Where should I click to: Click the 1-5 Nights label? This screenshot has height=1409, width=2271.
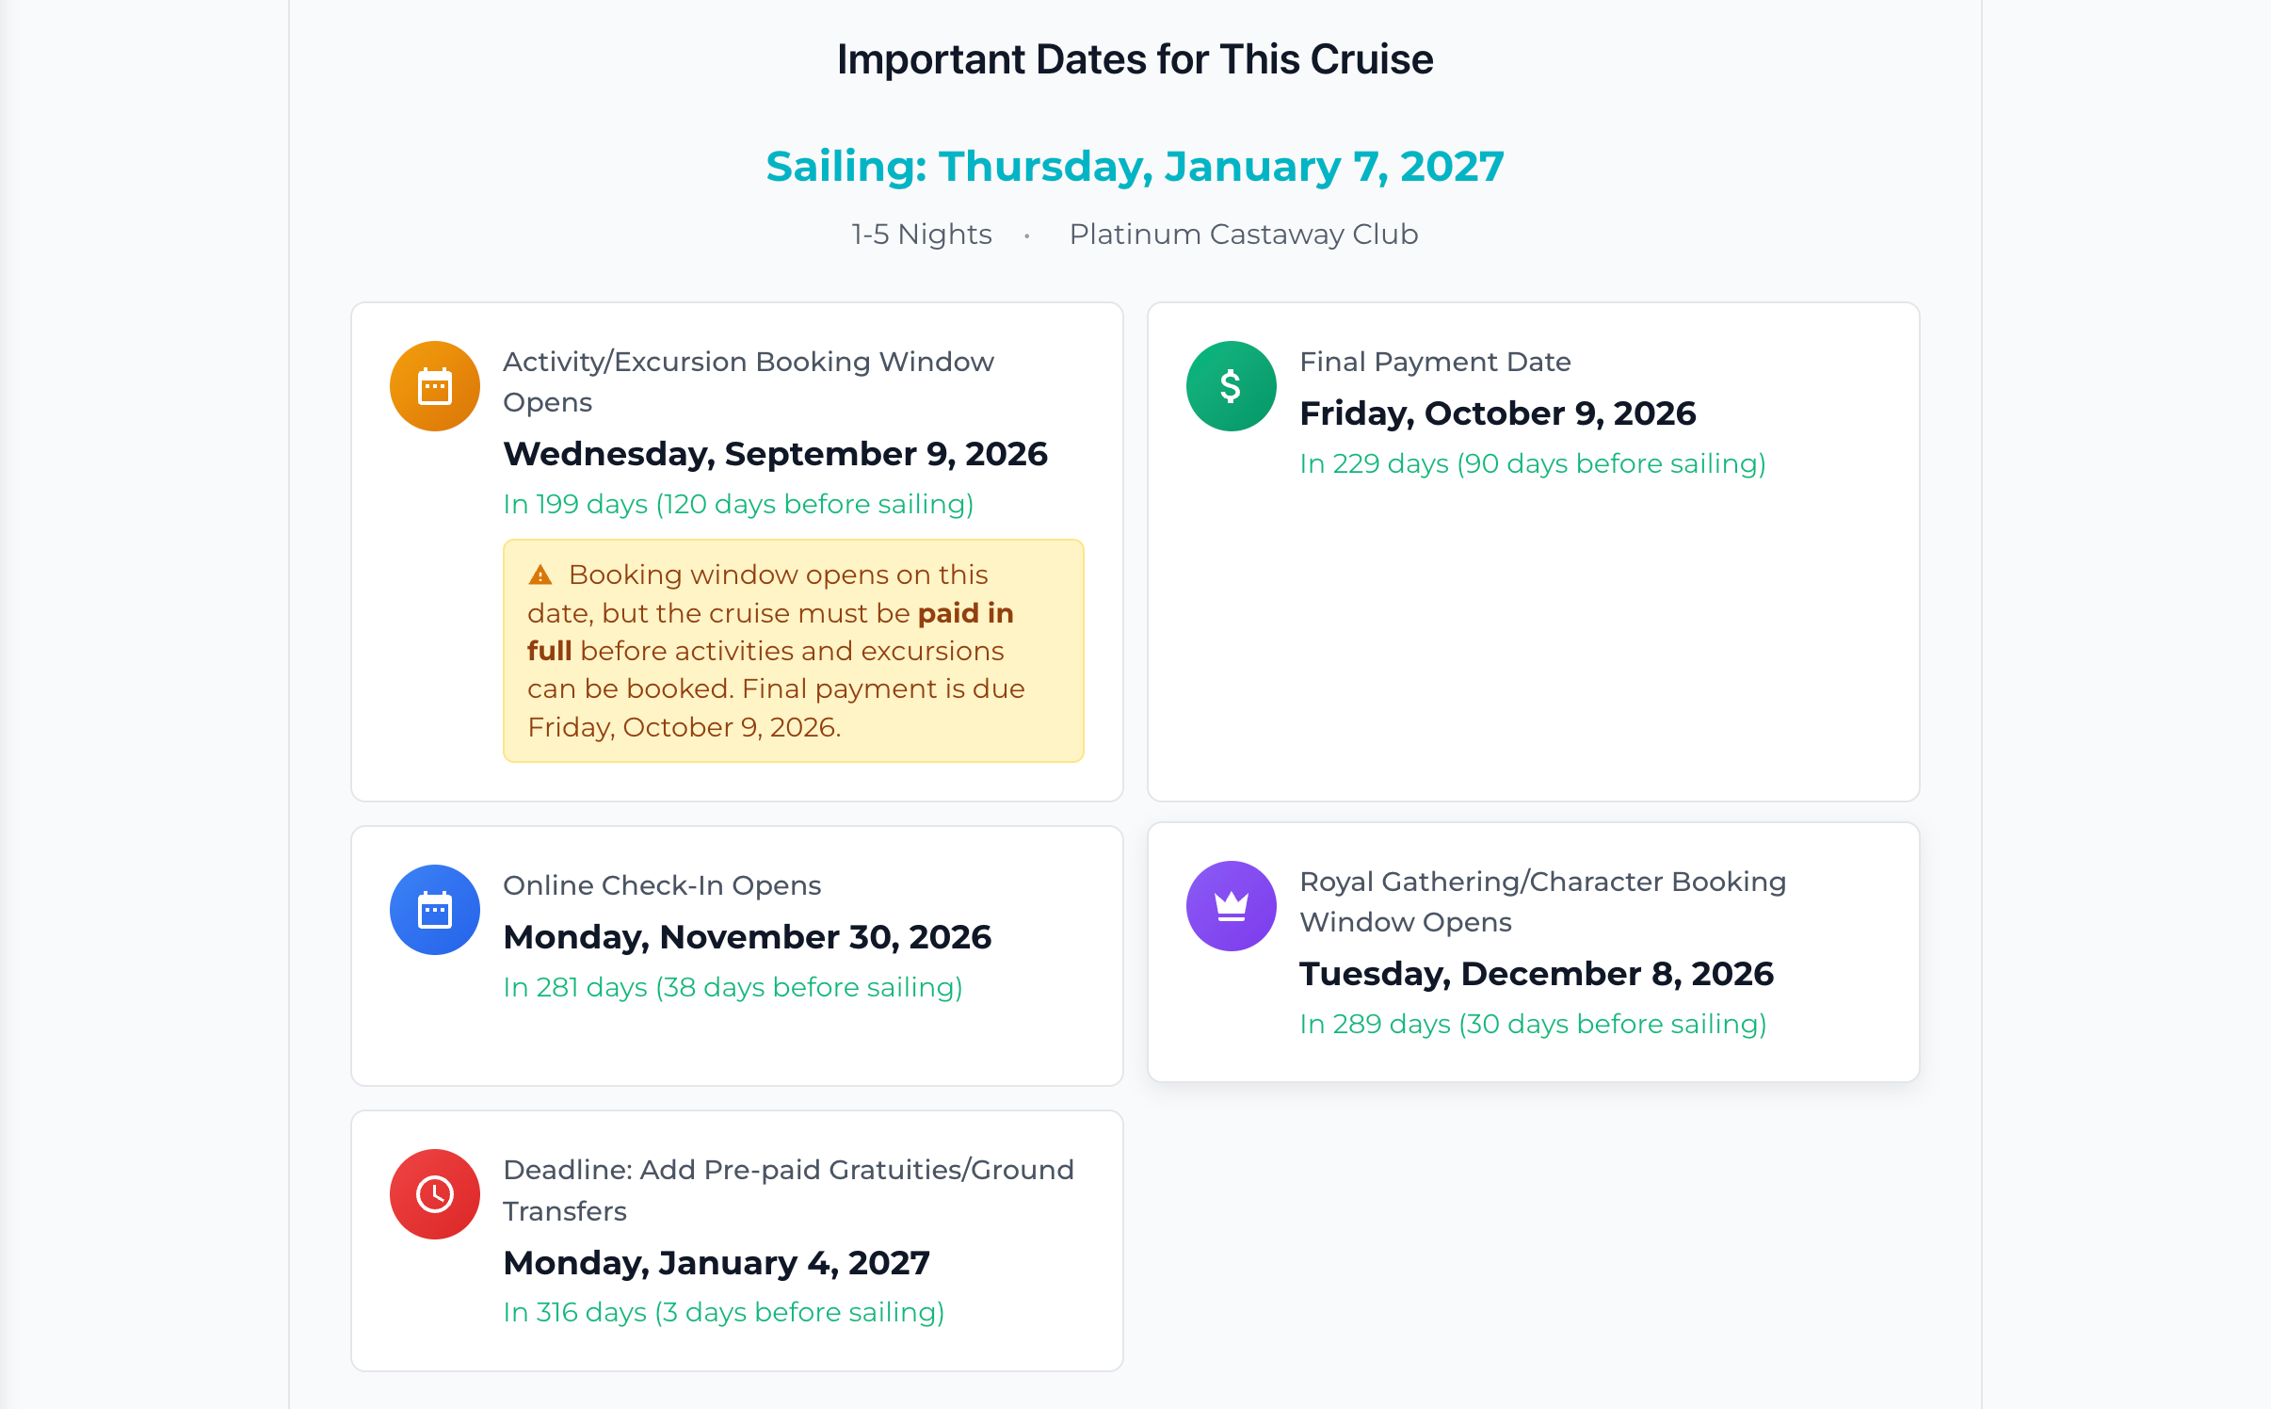[921, 235]
